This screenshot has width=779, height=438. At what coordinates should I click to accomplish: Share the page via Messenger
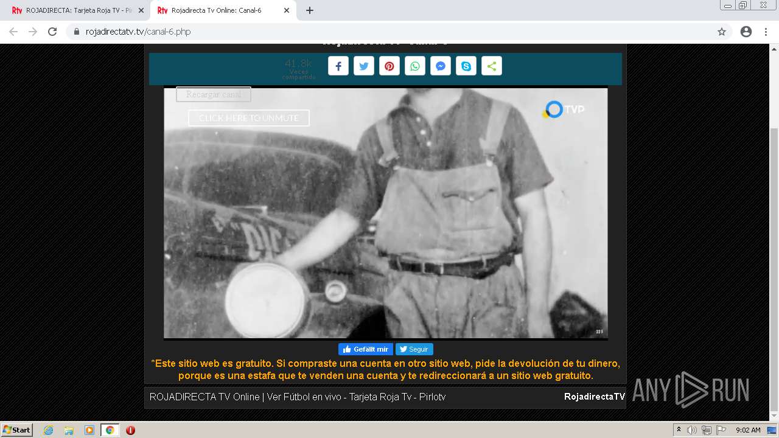pyautogui.click(x=441, y=66)
